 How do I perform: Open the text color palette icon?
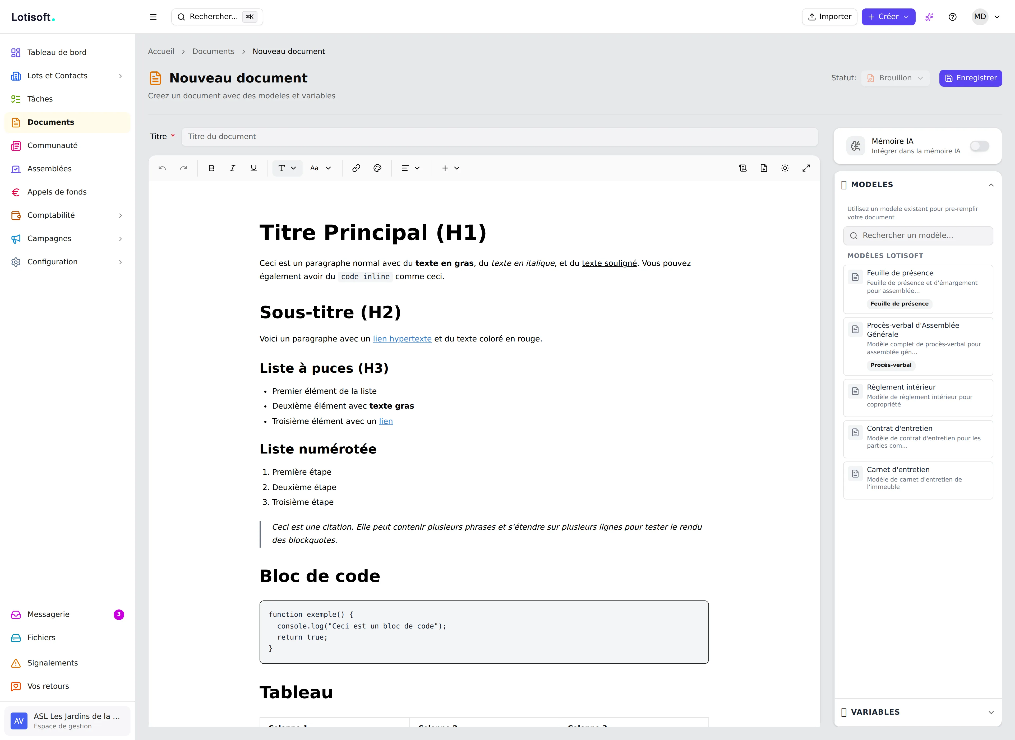click(377, 168)
